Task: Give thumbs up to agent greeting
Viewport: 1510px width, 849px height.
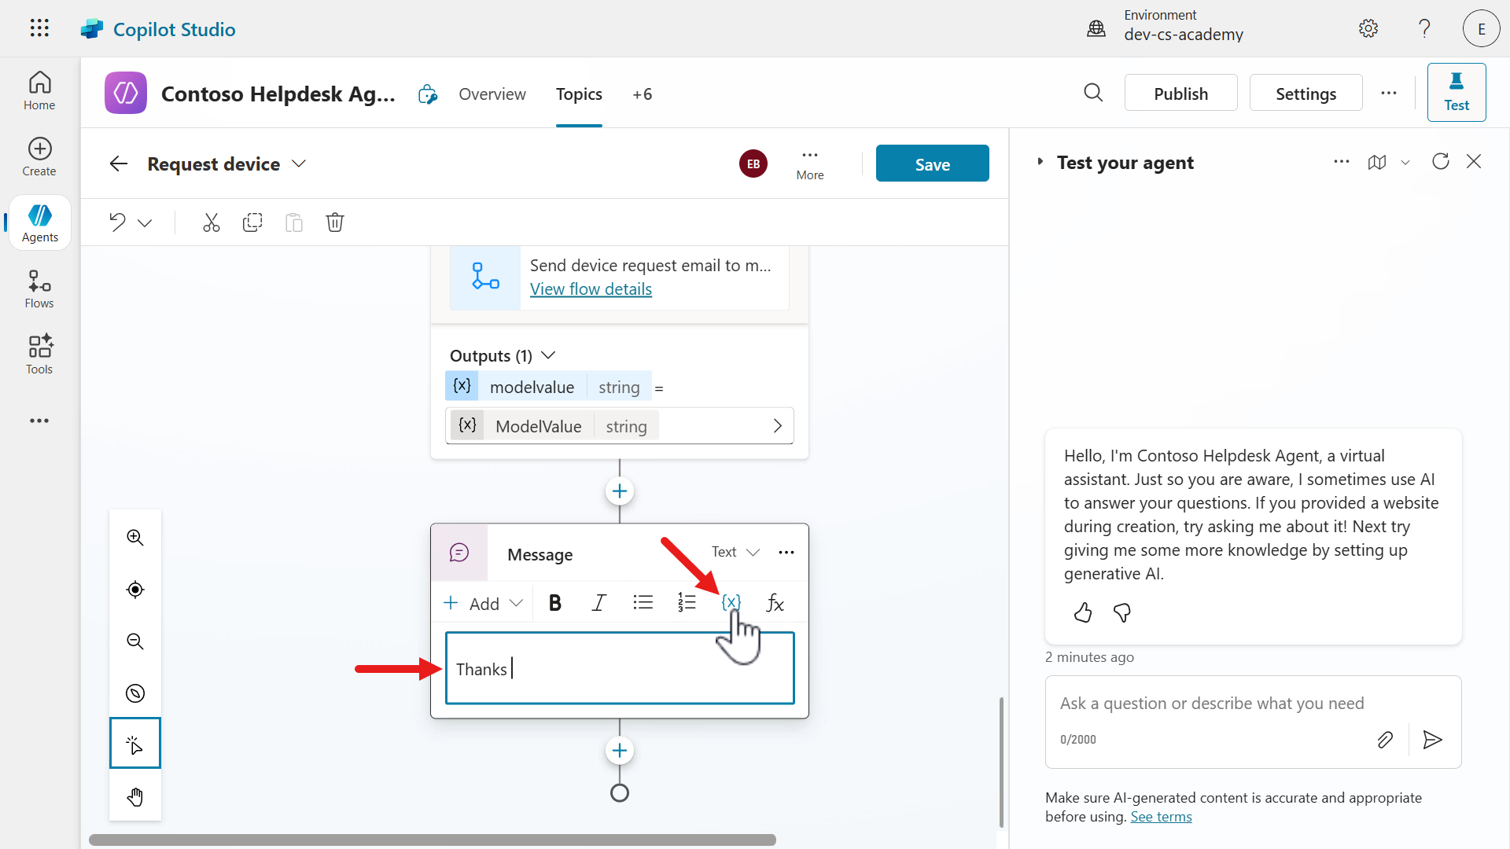Action: pyautogui.click(x=1083, y=612)
